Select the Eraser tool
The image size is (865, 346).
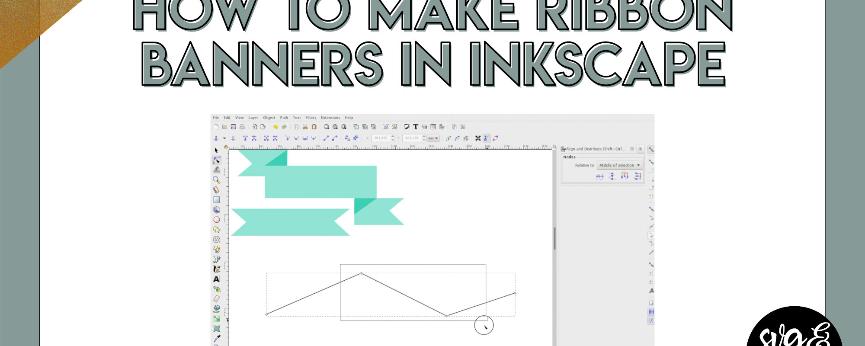[217, 299]
